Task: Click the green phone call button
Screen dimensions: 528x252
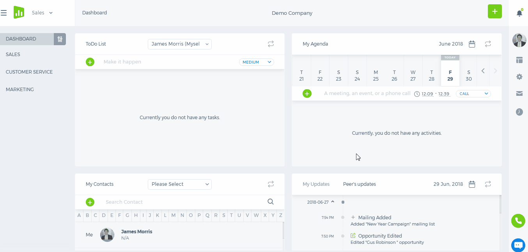Action: tap(518, 221)
